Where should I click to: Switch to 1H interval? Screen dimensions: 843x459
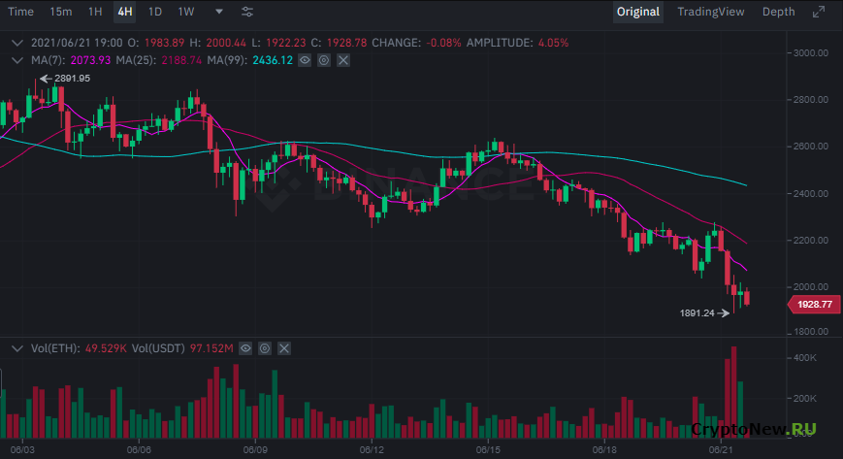[95, 12]
